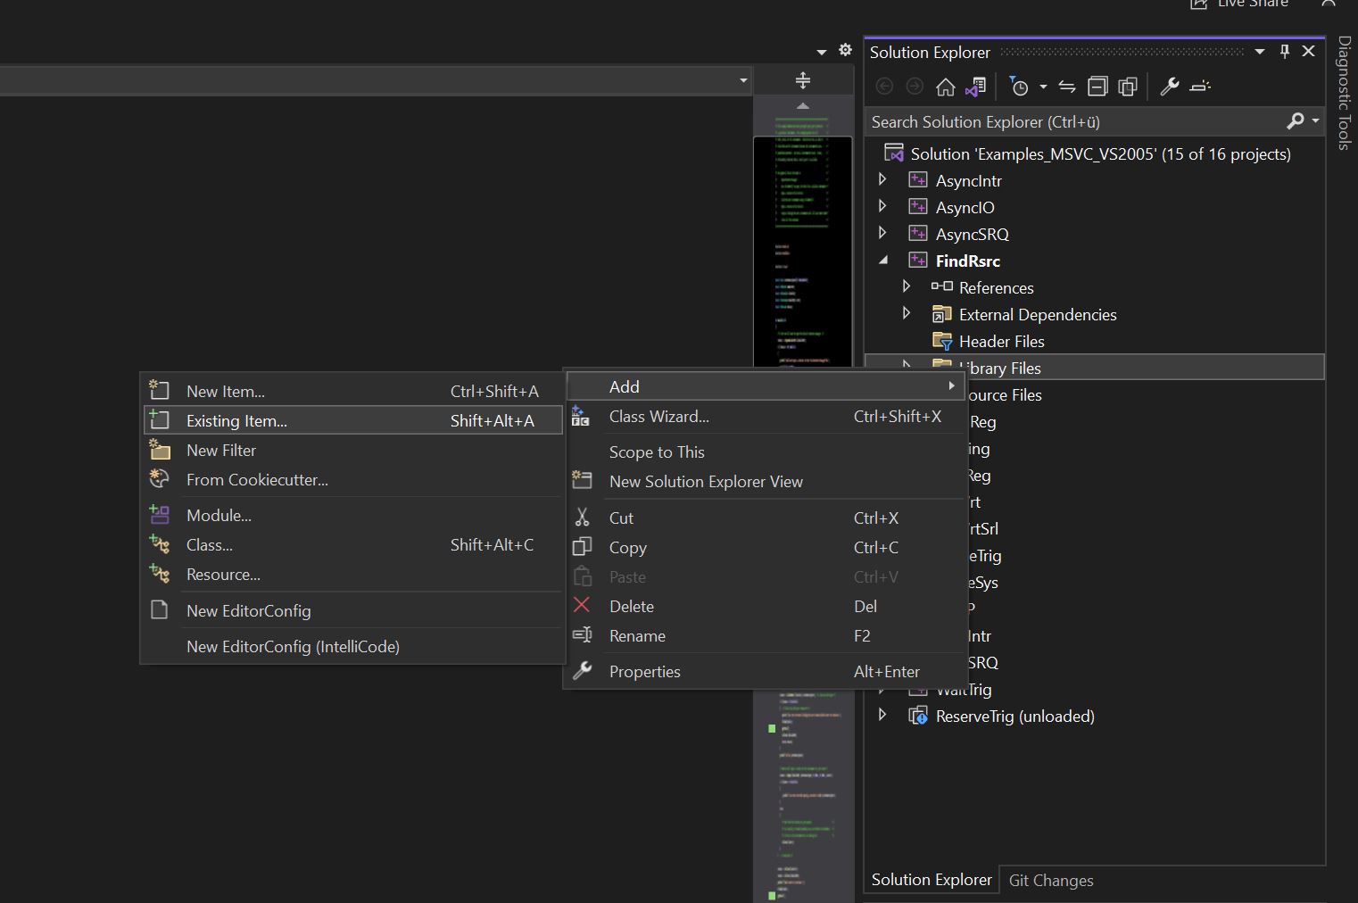Open the Pending Changes Filter dropdown arrow
The width and height of the screenshot is (1358, 903).
[1043, 87]
